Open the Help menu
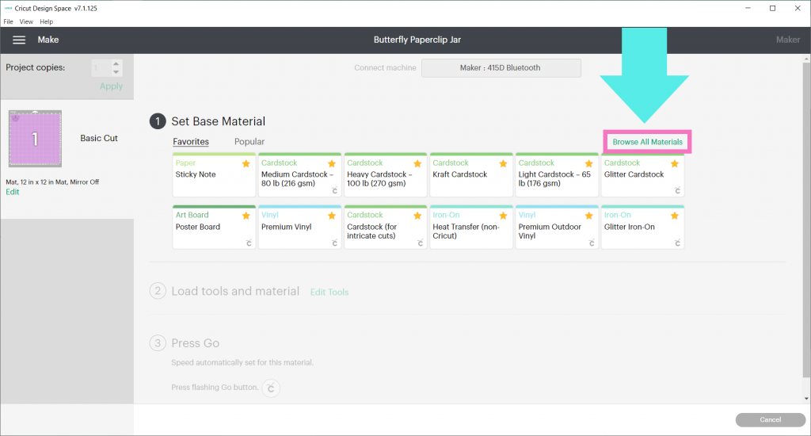811x436 pixels. pos(47,21)
